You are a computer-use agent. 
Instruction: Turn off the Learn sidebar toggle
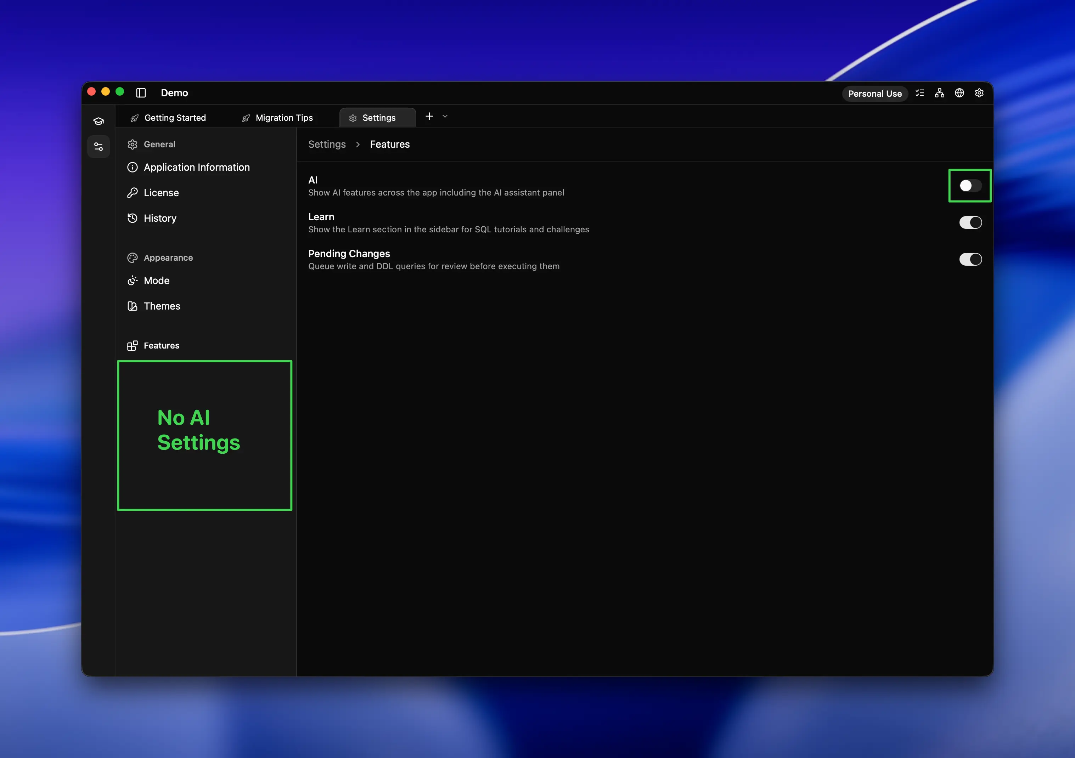click(x=970, y=222)
